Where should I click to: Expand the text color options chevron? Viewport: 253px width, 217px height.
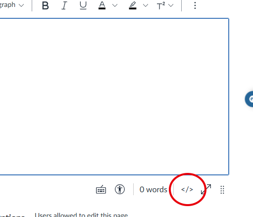(x=115, y=5)
